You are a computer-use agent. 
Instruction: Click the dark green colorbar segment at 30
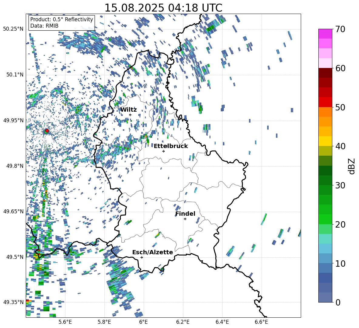coord(325,180)
